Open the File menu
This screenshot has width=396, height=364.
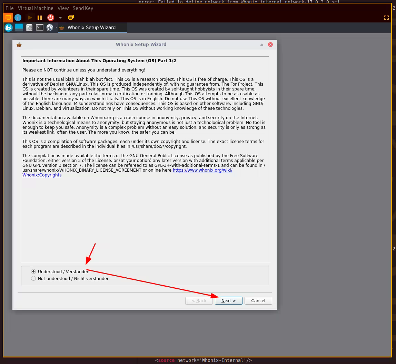[x=10, y=8]
